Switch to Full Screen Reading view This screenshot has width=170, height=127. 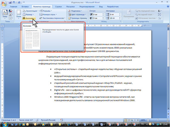(129, 120)
